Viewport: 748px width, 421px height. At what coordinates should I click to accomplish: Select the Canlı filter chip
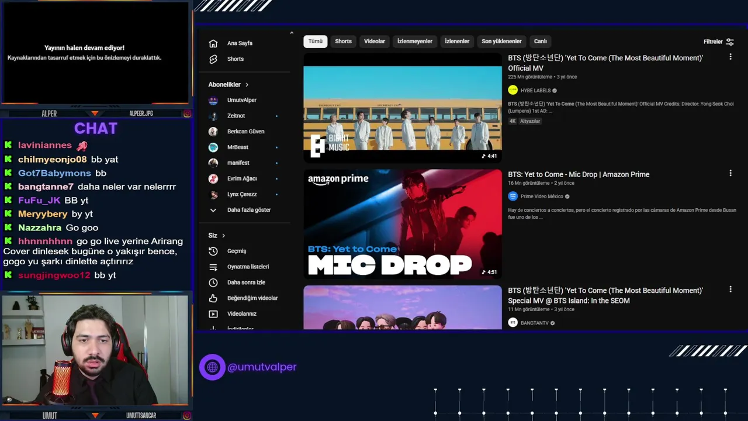coord(541,42)
